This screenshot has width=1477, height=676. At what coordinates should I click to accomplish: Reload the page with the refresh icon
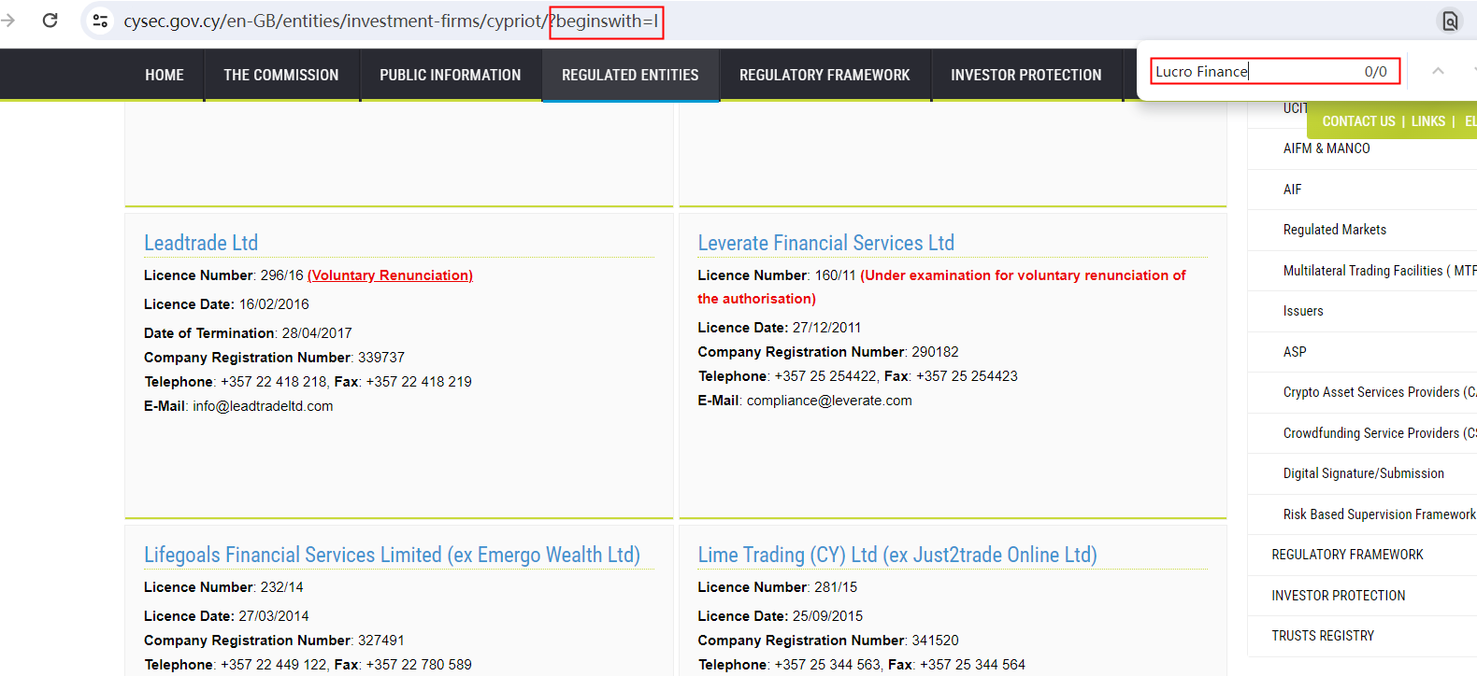pos(50,20)
